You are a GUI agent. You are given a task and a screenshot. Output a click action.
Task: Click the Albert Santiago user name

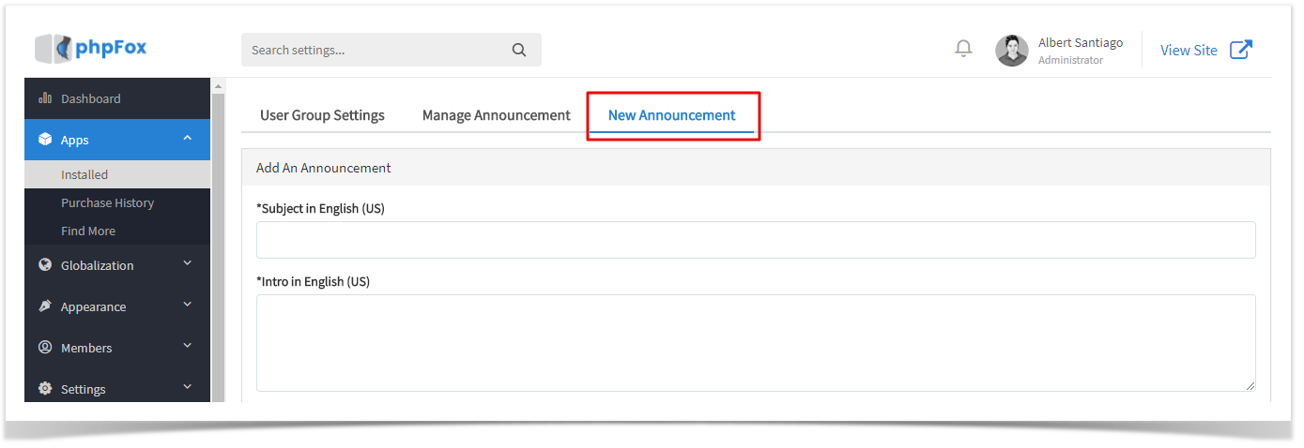point(1081,42)
